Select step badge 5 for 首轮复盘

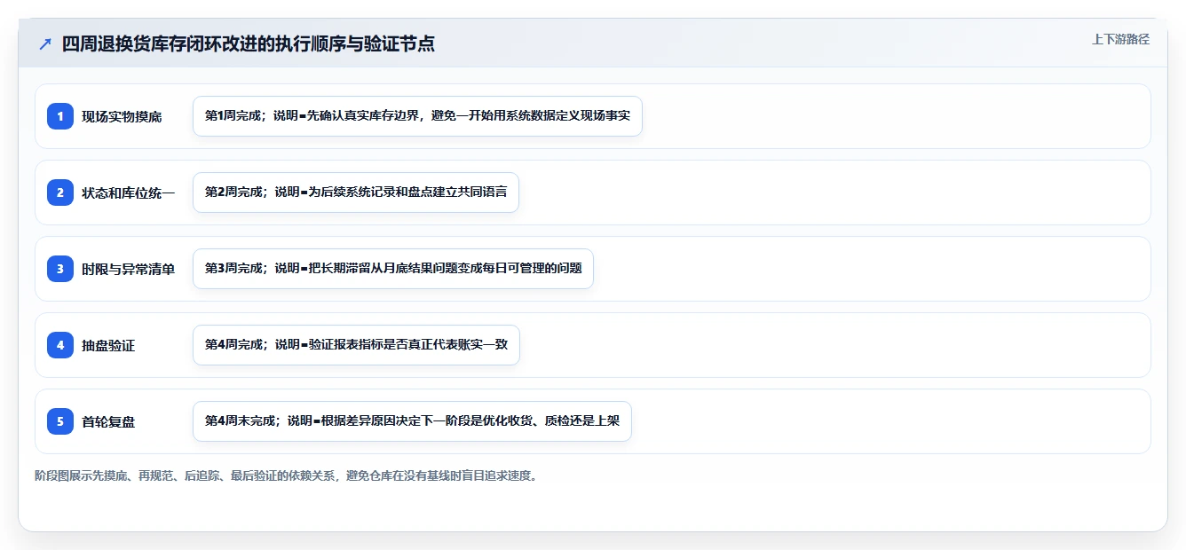click(60, 421)
